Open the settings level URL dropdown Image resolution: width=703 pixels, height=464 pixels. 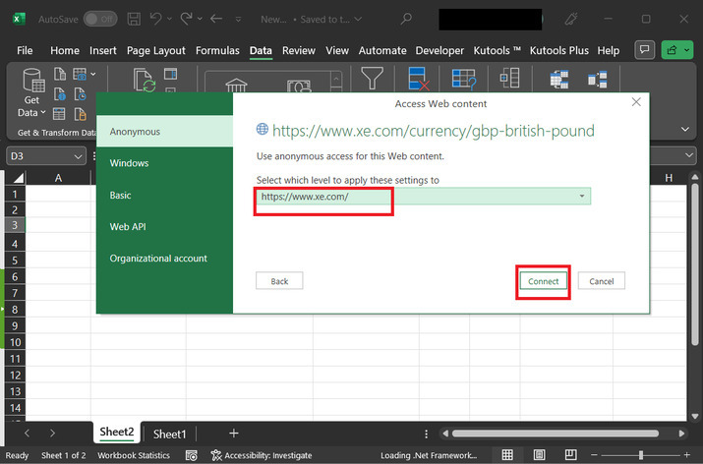581,197
